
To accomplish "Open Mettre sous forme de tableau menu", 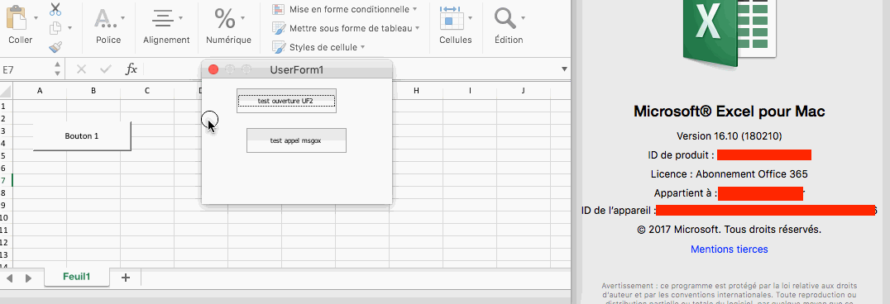I will coord(354,28).
